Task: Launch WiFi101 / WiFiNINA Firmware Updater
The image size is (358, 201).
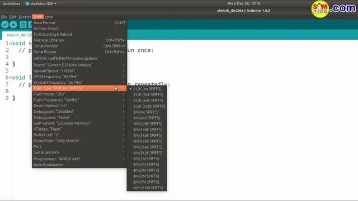Action: 79,58
